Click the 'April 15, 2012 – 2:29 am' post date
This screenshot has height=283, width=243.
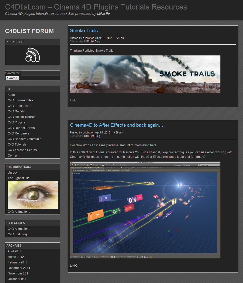[x=110, y=38]
